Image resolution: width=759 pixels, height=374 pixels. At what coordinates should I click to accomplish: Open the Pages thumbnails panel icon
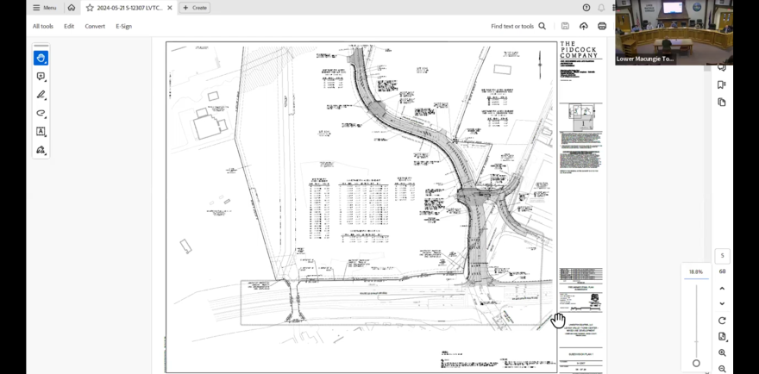coord(722,102)
